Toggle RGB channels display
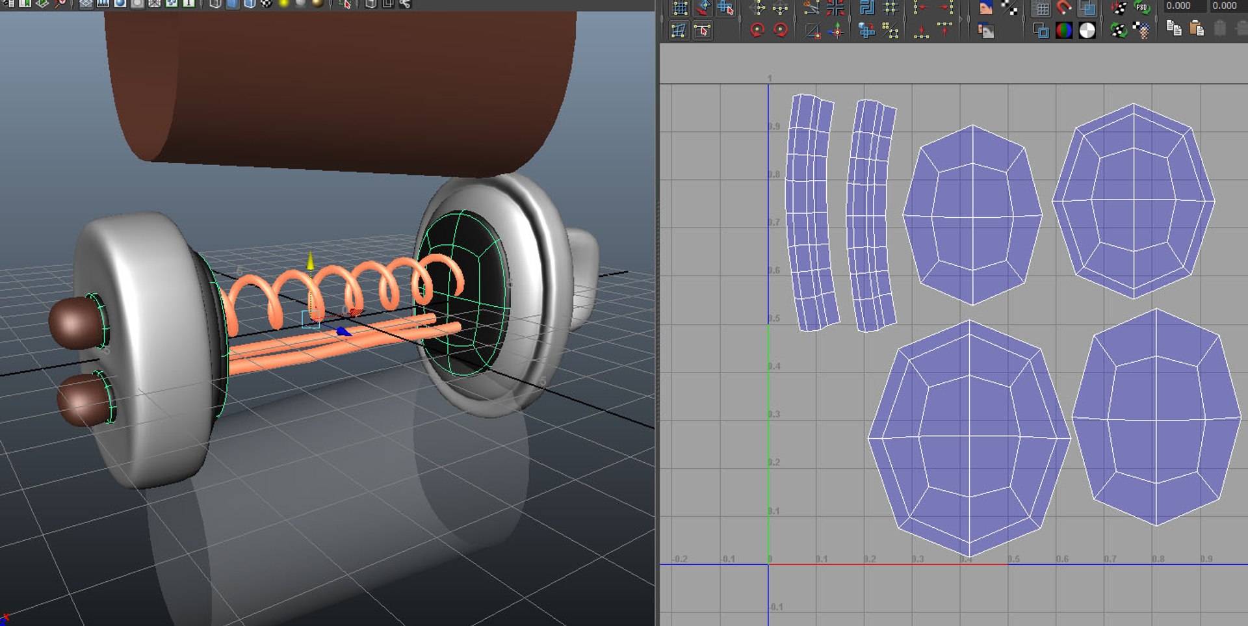Viewport: 1248px width, 626px height. (x=1064, y=30)
